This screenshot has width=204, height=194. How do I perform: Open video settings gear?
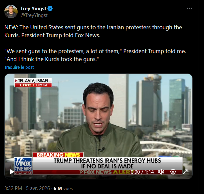[173, 172]
